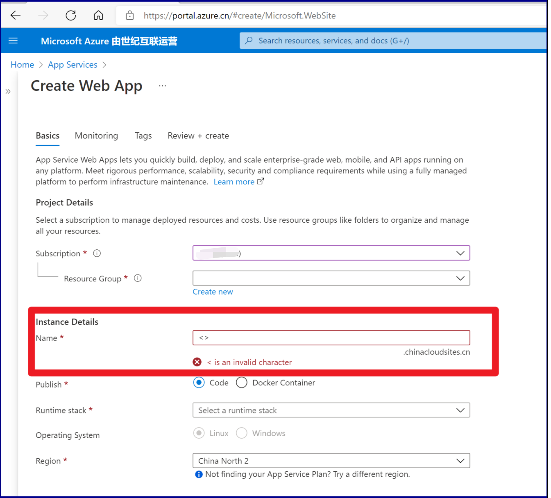Open the Learn more link
Image resolution: width=551 pixels, height=498 pixels.
coord(234,182)
